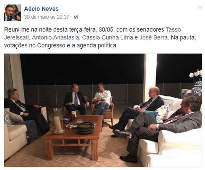Open Aécio Neves profile picture
This screenshot has height=170, width=205.
pos(12,13)
